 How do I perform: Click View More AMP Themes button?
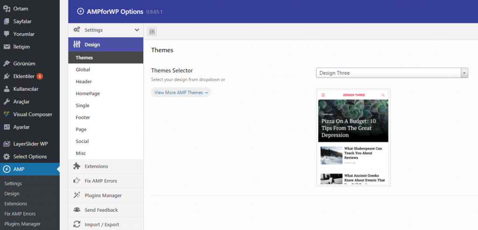pos(181,92)
